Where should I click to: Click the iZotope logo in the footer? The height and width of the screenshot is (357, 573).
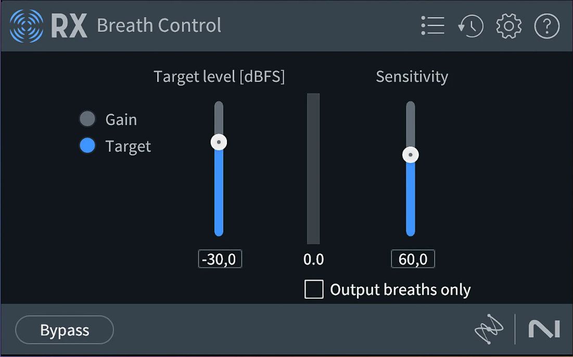pyautogui.click(x=489, y=329)
